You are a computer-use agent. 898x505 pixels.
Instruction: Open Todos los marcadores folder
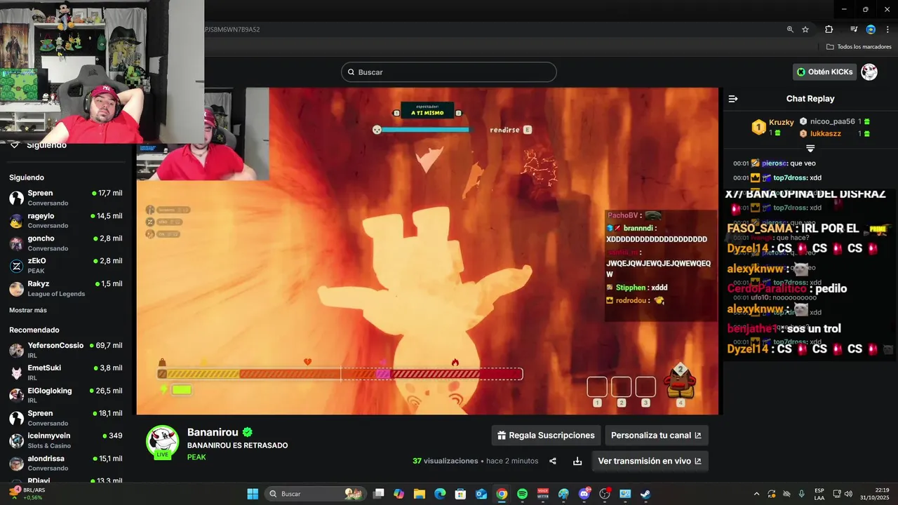point(859,47)
